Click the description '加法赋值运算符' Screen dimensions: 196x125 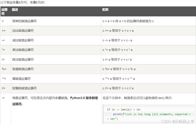click(x=23, y=31)
